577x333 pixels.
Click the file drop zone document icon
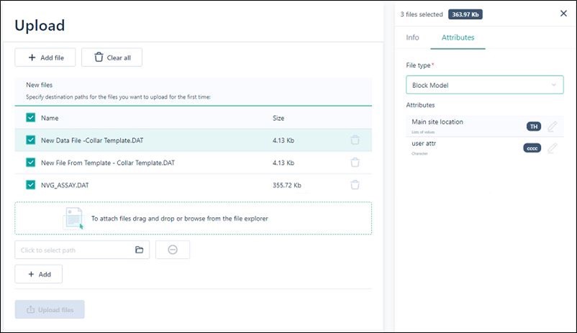pos(74,218)
